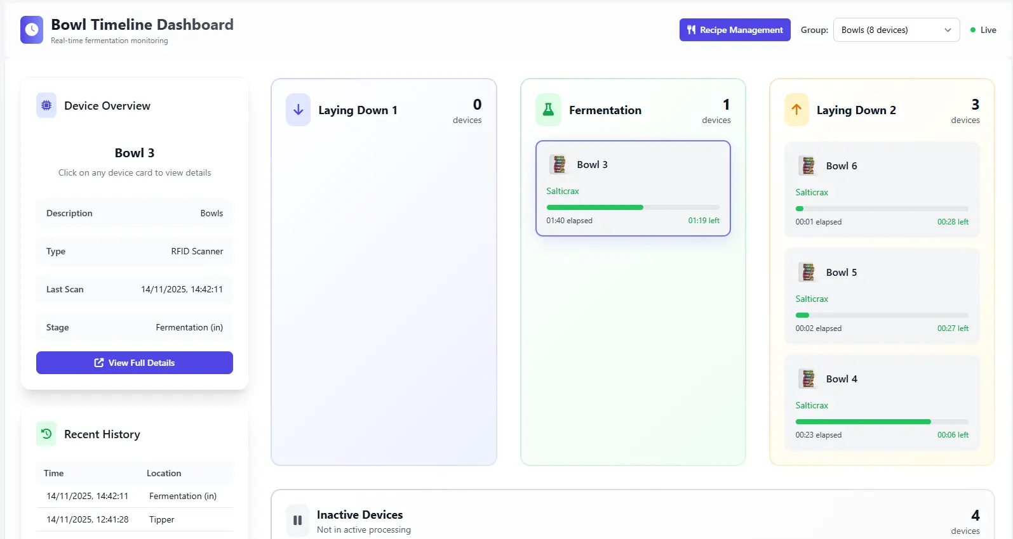Screen dimensions: 1013x539
Task: Click '00:23 elapsed' on Bowl 4 card
Action: [x=818, y=435]
